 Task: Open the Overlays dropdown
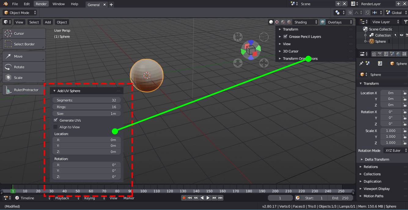pyautogui.click(x=340, y=22)
